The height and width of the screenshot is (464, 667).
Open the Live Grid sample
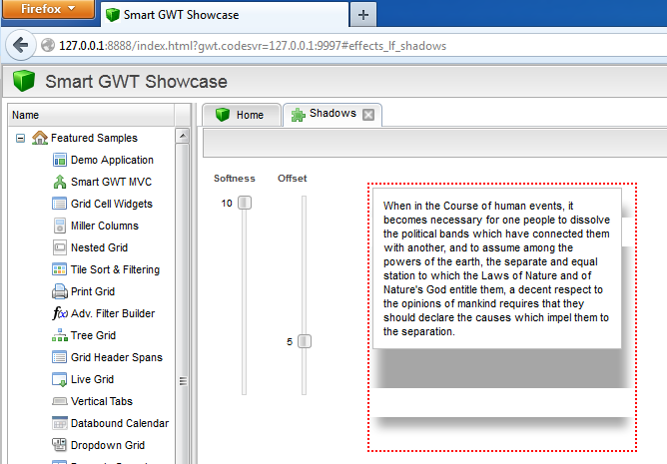tap(92, 379)
